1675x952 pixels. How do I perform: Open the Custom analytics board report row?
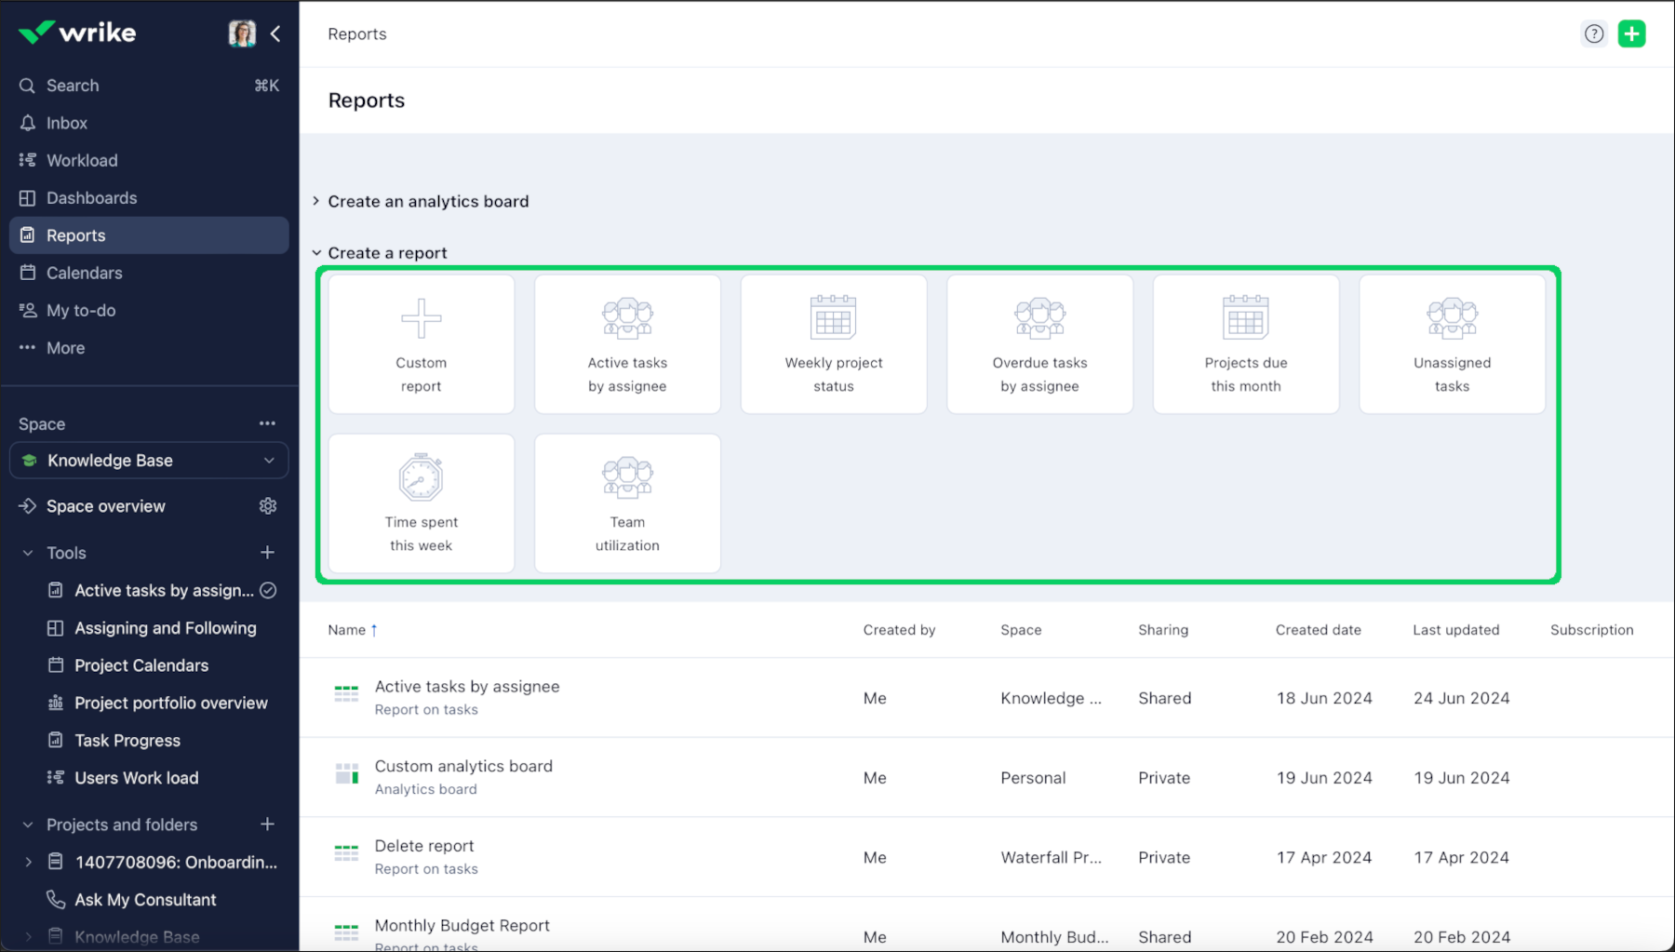[463, 767]
